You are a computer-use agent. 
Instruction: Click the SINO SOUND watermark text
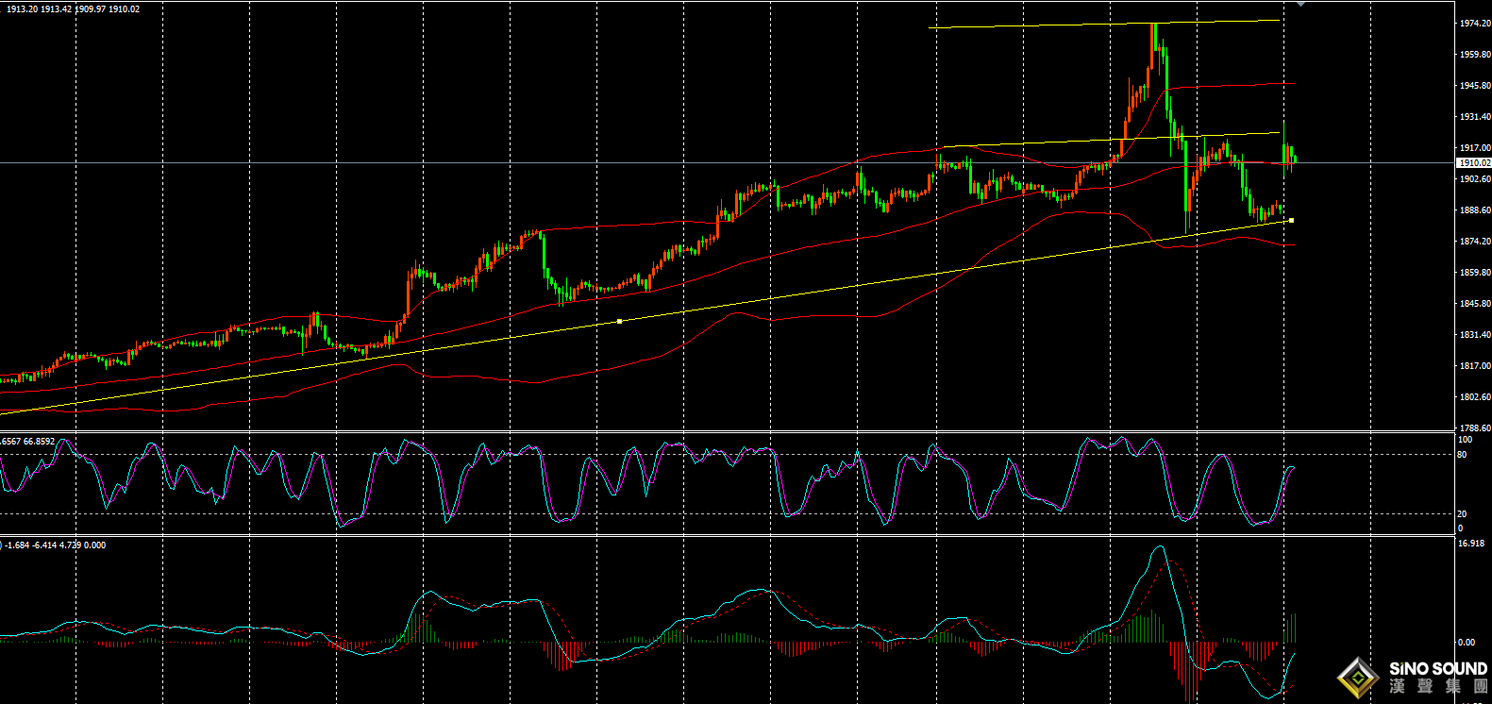point(1437,669)
